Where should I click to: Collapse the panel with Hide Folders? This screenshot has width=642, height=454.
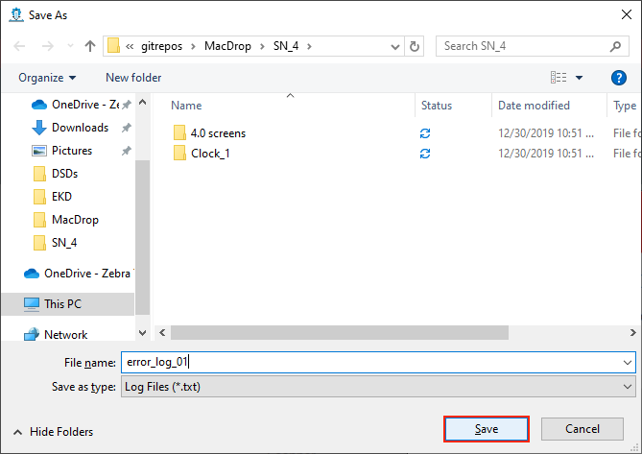pos(53,432)
